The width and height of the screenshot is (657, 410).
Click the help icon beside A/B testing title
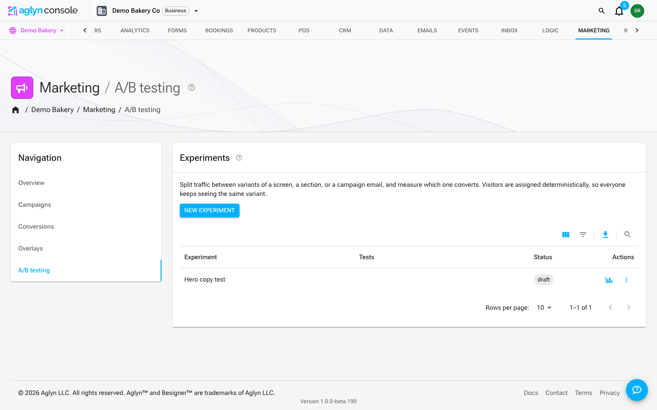point(192,87)
